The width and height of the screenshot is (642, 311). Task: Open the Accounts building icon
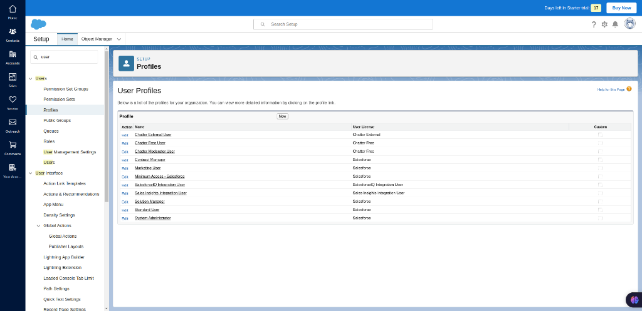point(13,54)
